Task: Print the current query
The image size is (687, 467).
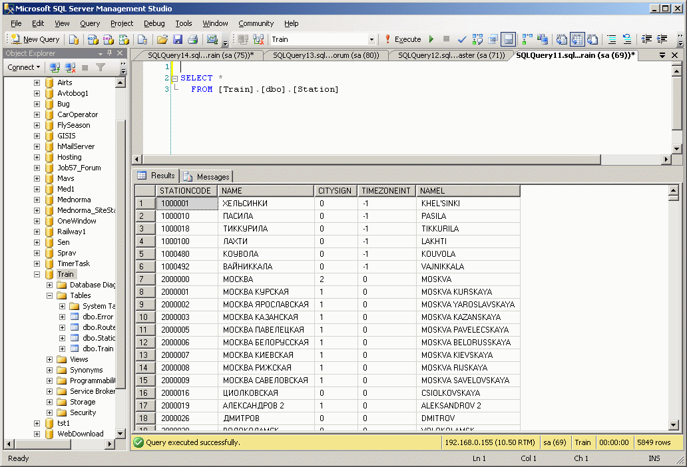Action: coord(193,39)
